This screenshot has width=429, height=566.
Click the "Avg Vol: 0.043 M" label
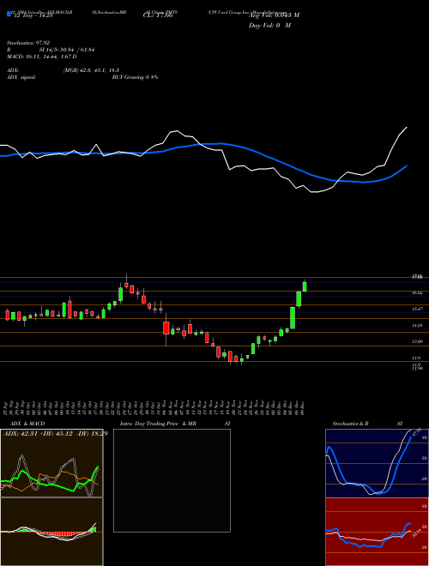pos(274,15)
